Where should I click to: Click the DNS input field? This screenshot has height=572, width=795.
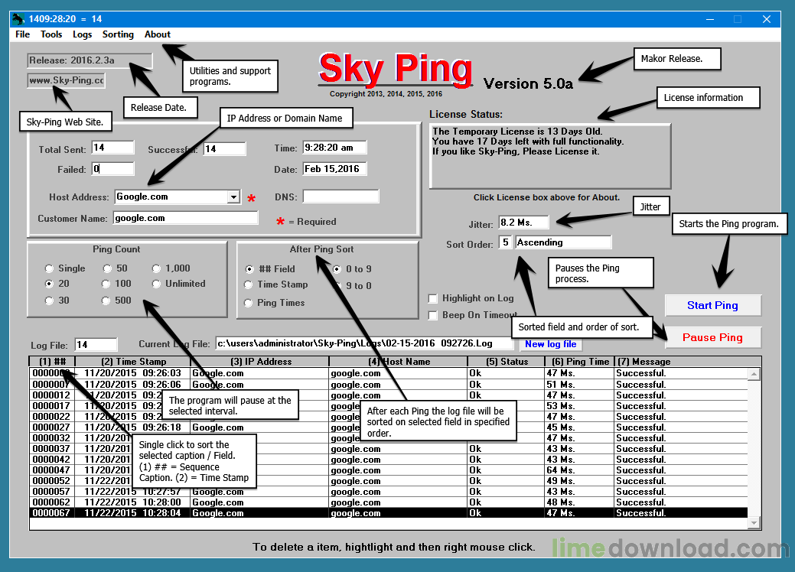coord(340,197)
